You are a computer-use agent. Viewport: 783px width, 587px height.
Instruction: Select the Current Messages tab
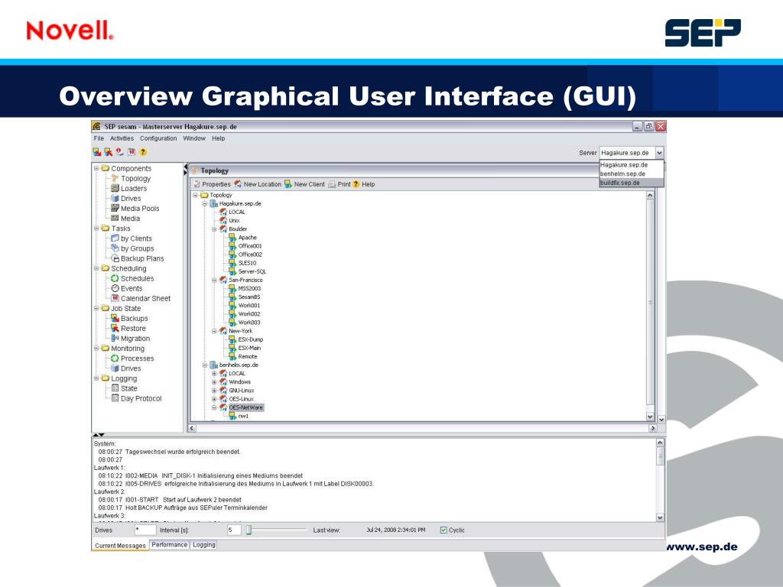click(120, 546)
